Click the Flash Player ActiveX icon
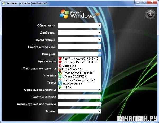 tap(60, 58)
